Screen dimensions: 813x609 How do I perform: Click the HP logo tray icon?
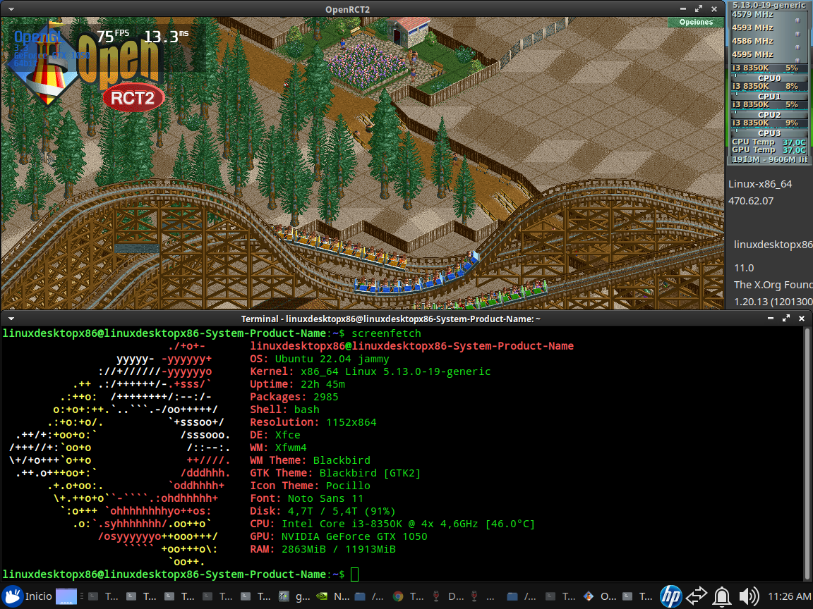click(x=670, y=596)
